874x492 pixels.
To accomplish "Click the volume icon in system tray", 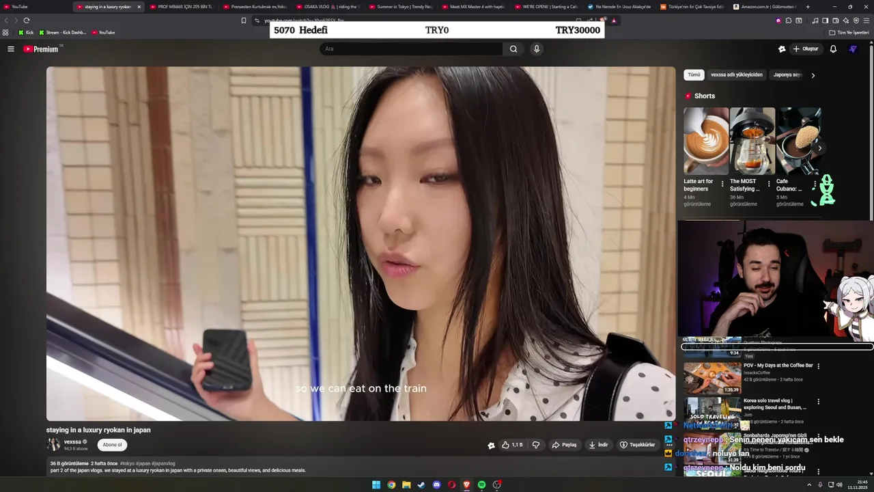I will pyautogui.click(x=839, y=485).
